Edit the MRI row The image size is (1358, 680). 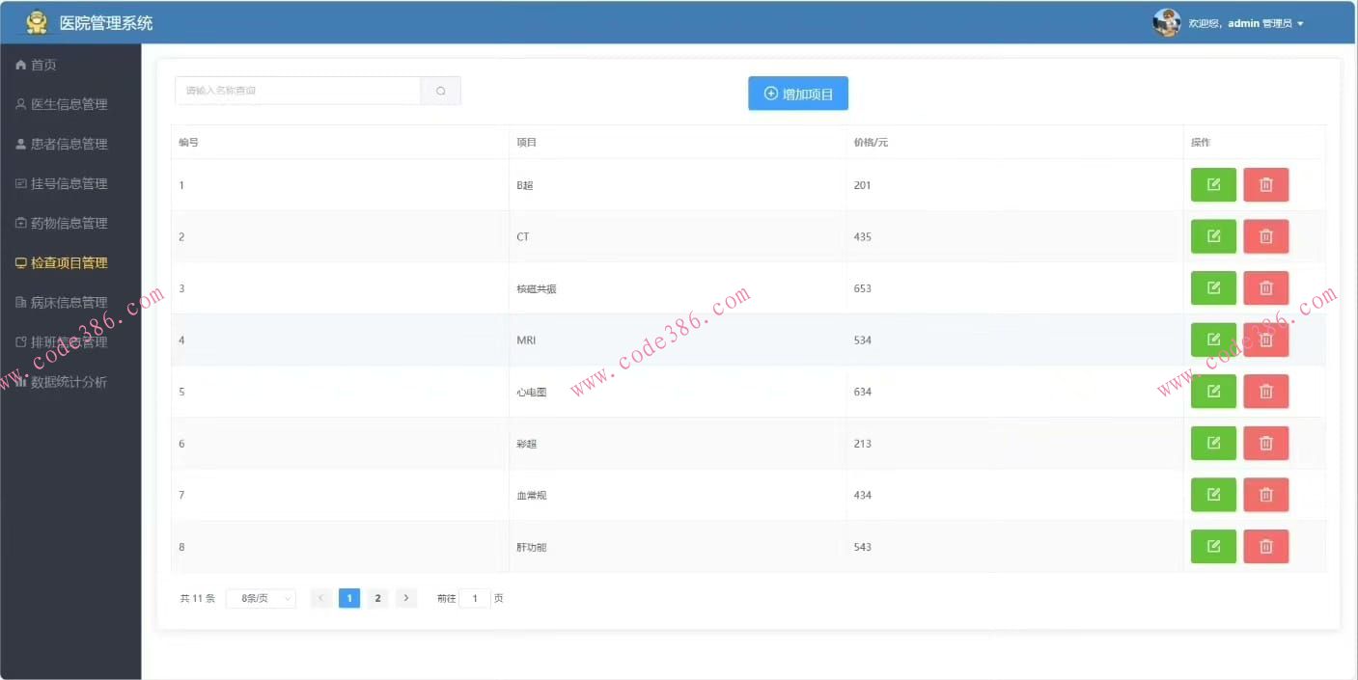click(1213, 340)
